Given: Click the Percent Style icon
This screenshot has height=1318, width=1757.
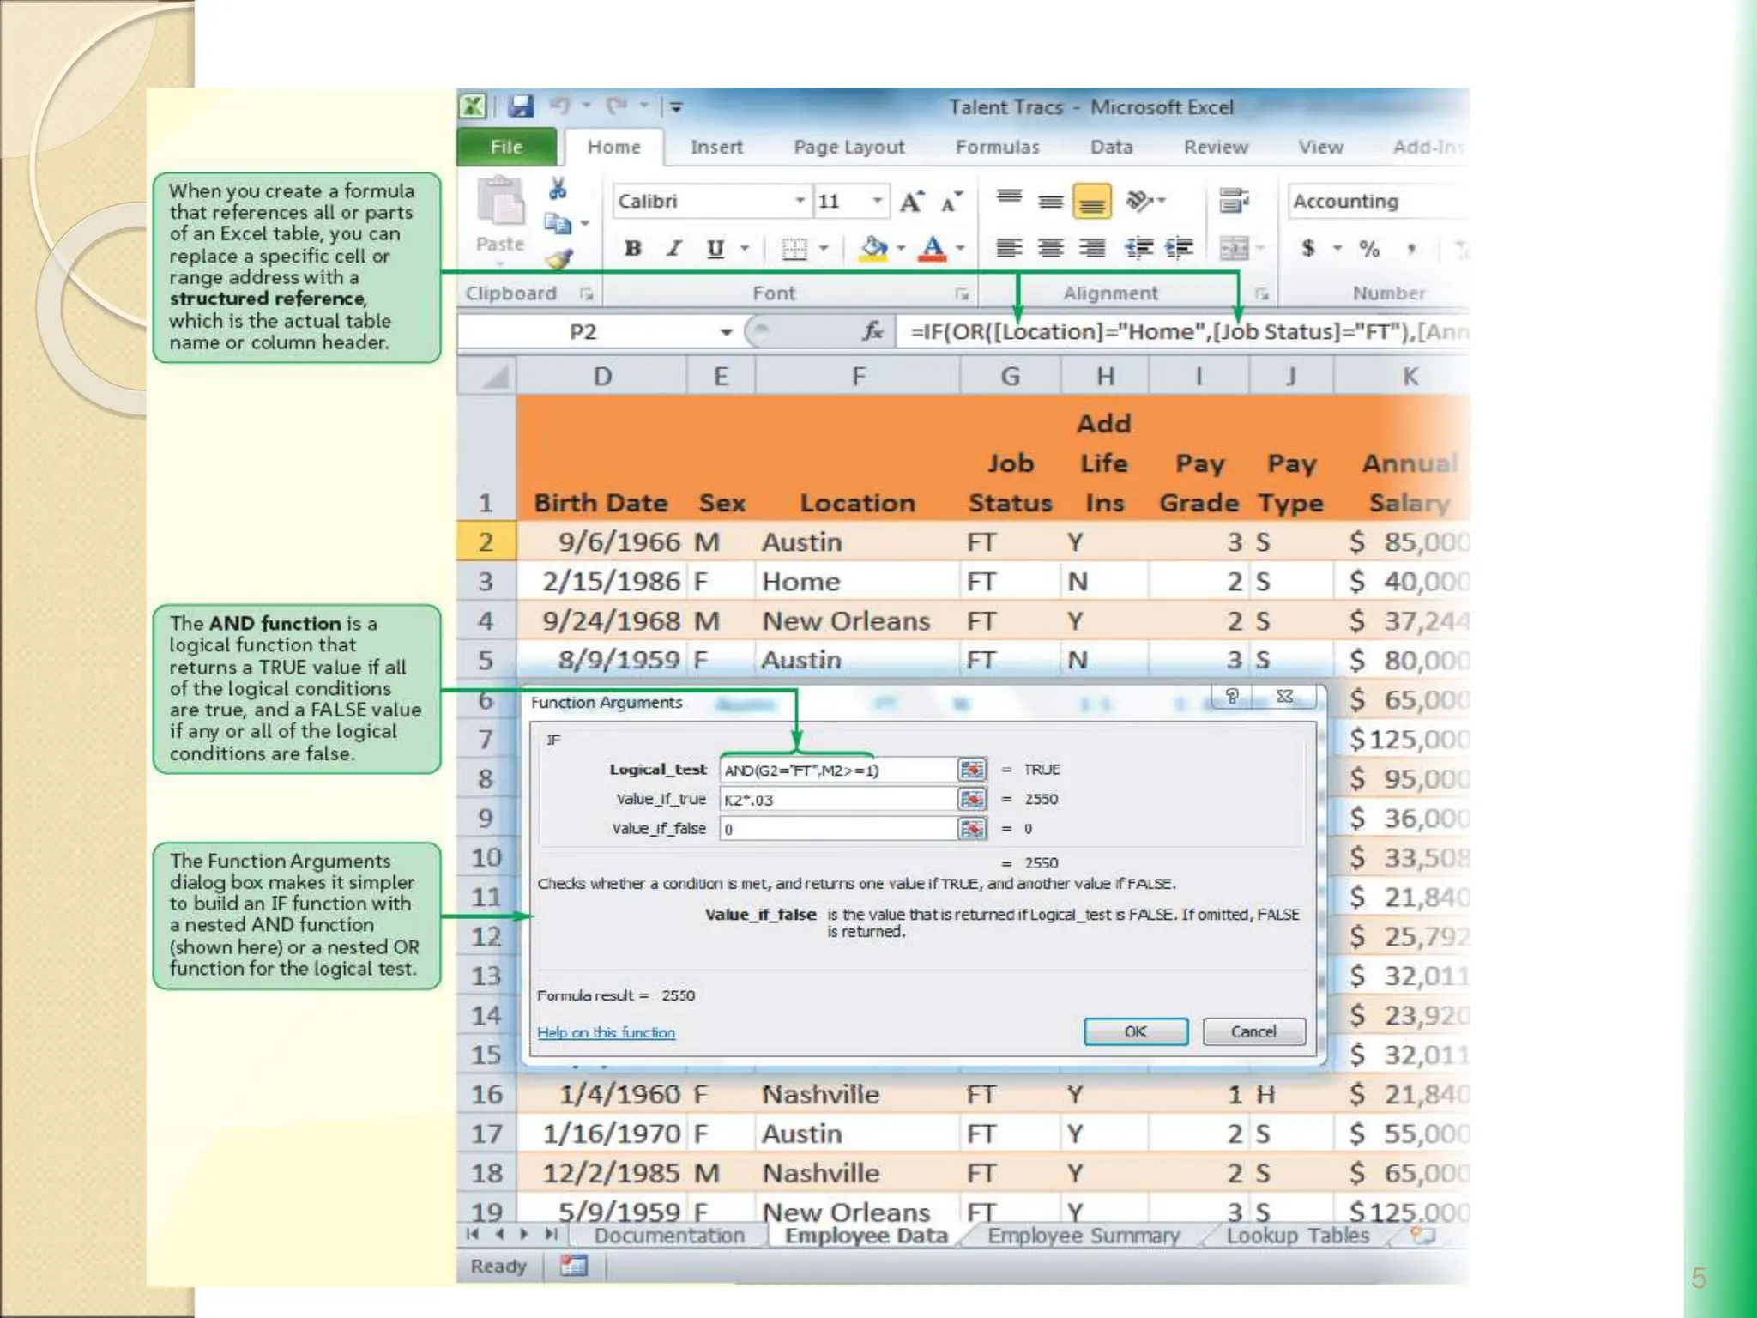Looking at the screenshot, I should [x=1369, y=249].
